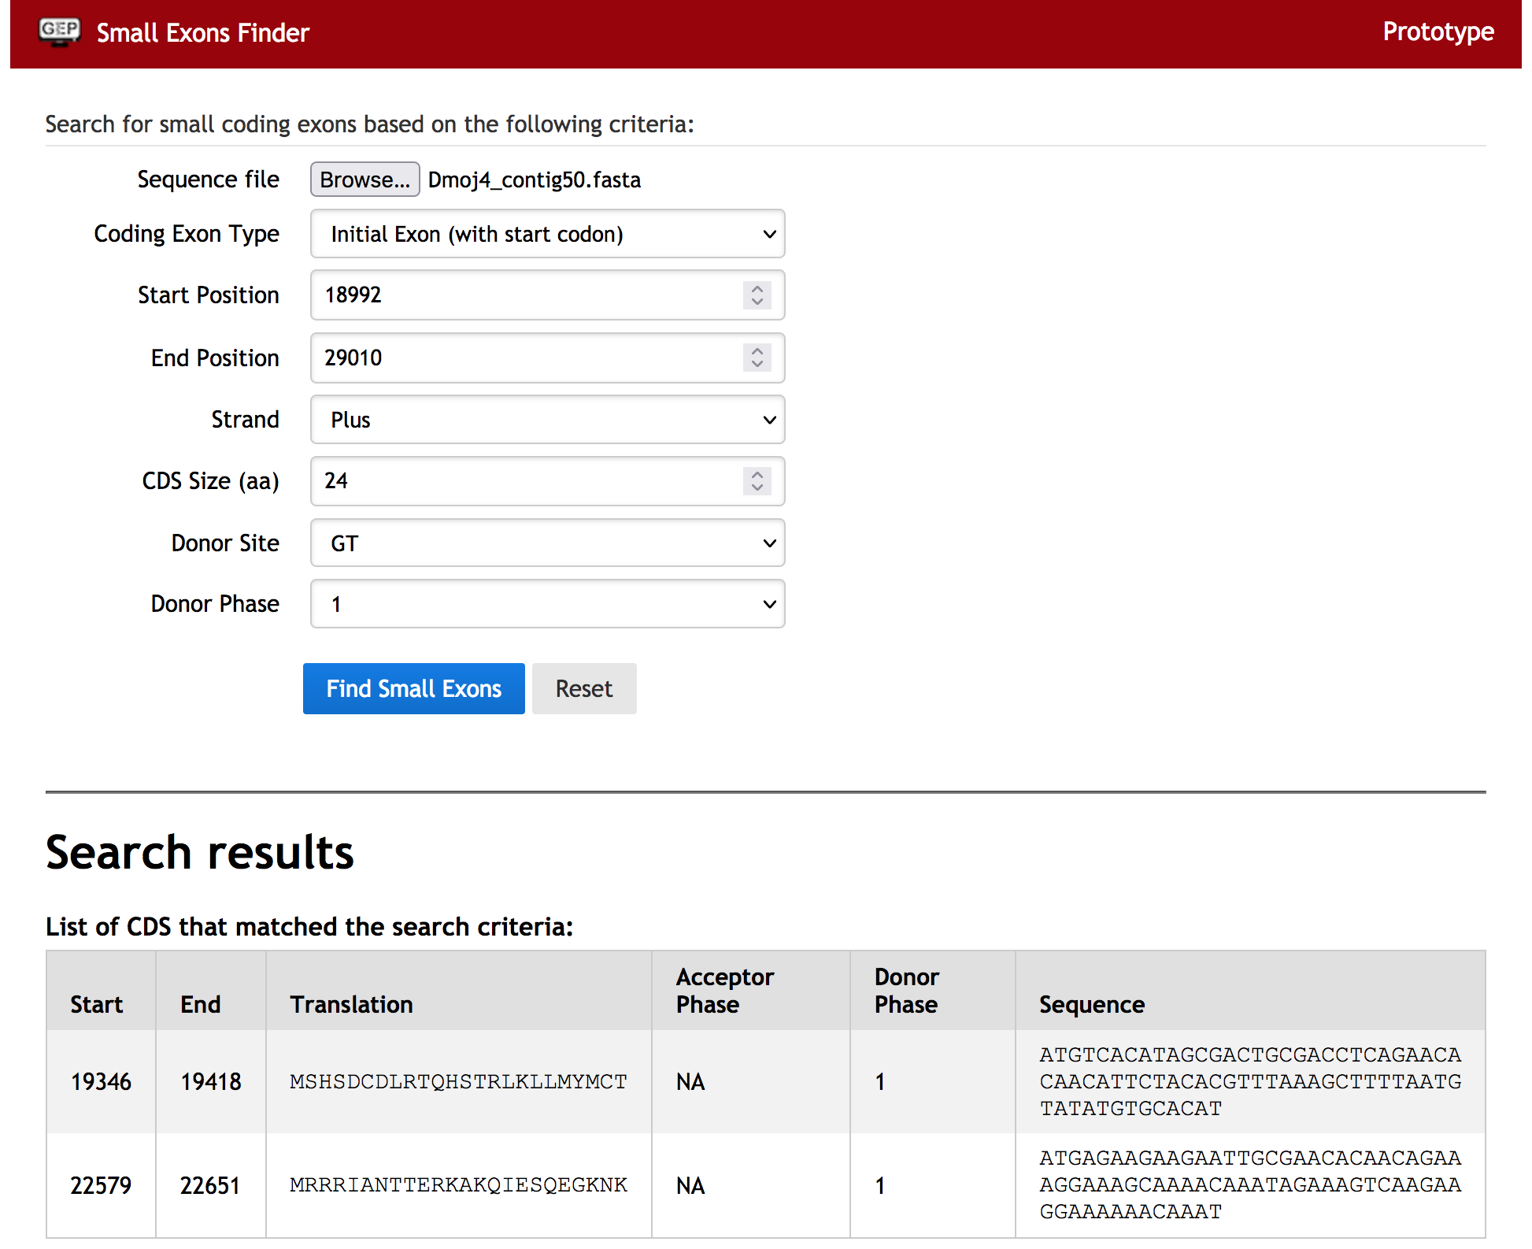Select translation MSHSDCDLRTQHSTRLKLLMYMCT
The height and width of the screenshot is (1249, 1532).
(458, 1082)
